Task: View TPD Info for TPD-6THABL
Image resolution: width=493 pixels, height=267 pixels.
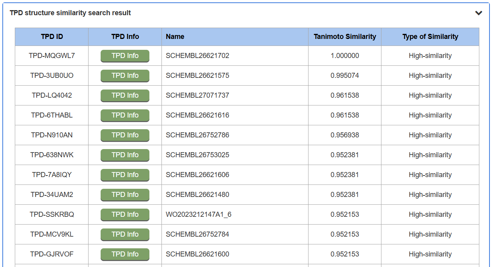Action: click(125, 116)
